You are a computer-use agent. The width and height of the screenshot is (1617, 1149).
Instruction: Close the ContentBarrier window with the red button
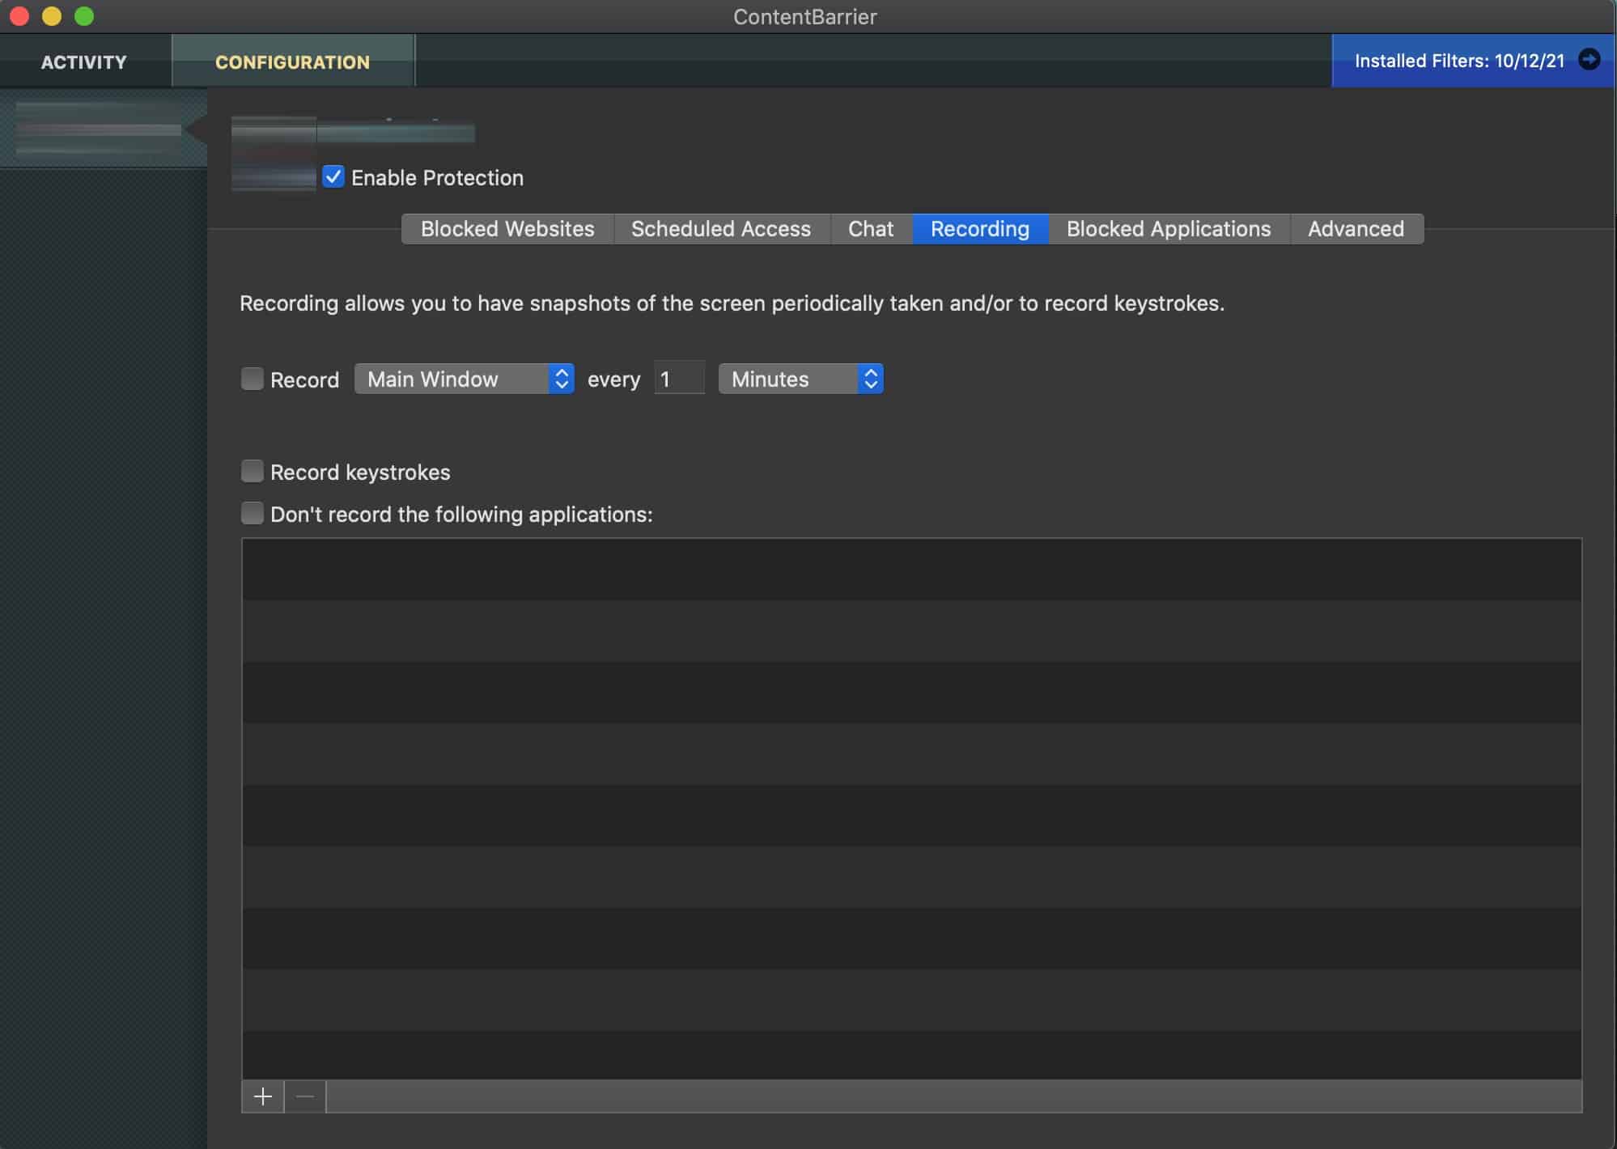point(19,16)
